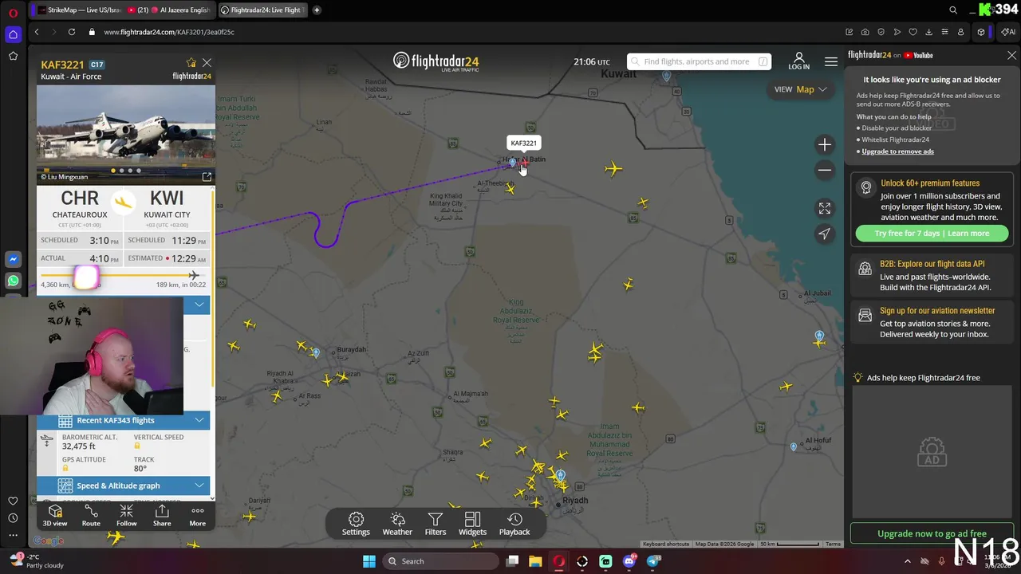Follow the selected aircraft
The height and width of the screenshot is (574, 1021).
(126, 515)
